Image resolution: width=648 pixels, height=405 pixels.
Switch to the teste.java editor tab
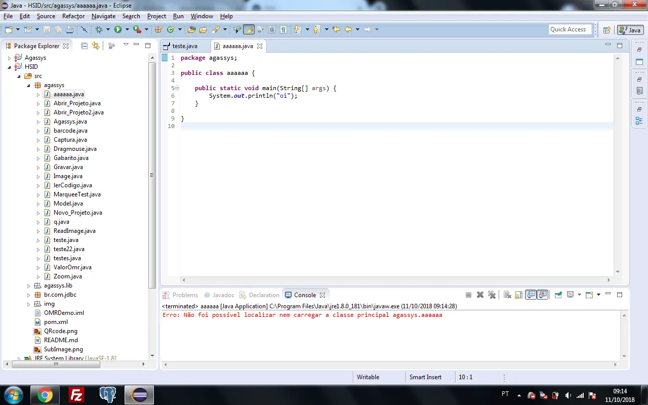pos(184,46)
